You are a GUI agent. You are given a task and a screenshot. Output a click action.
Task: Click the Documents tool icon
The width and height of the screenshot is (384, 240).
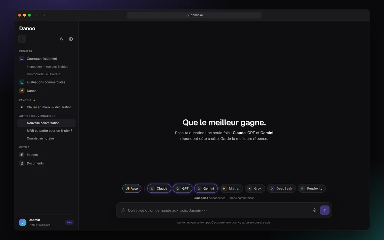coord(22,163)
